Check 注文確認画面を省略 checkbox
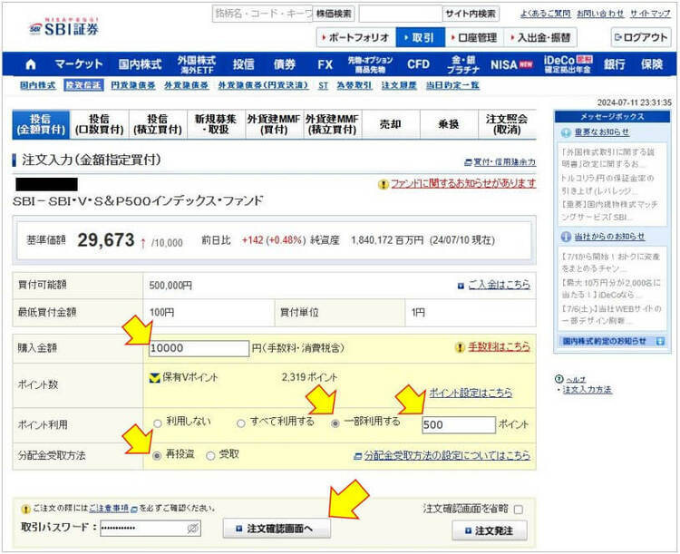Image resolution: width=680 pixels, height=554 pixels. 519,510
